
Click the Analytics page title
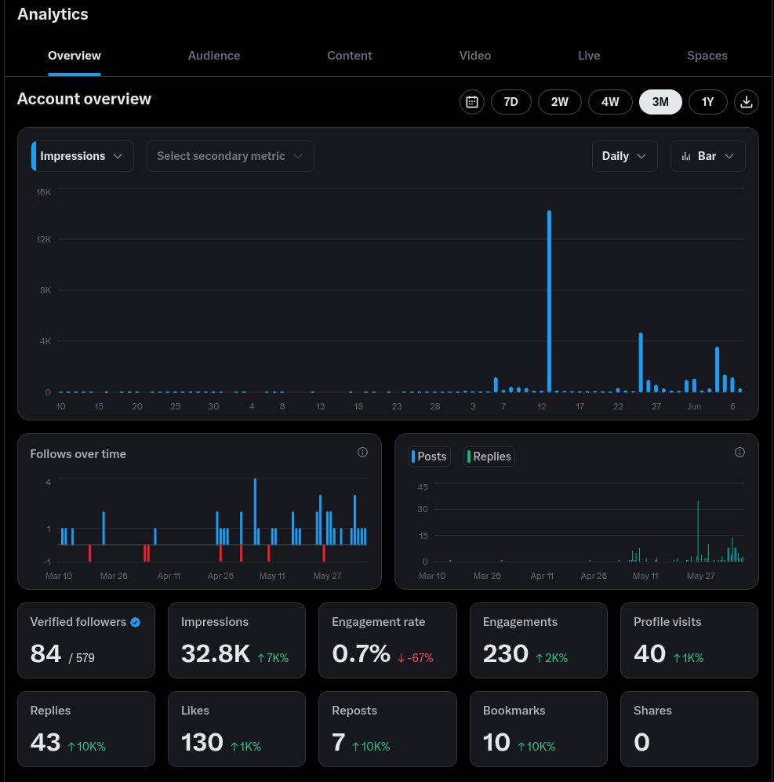[x=53, y=14]
